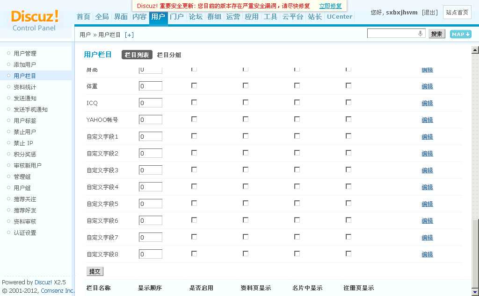Viewport: 479px width, 296px height.
Task: Tick 名片中显示 checkbox for YAHOO帐号
Action: point(297,119)
